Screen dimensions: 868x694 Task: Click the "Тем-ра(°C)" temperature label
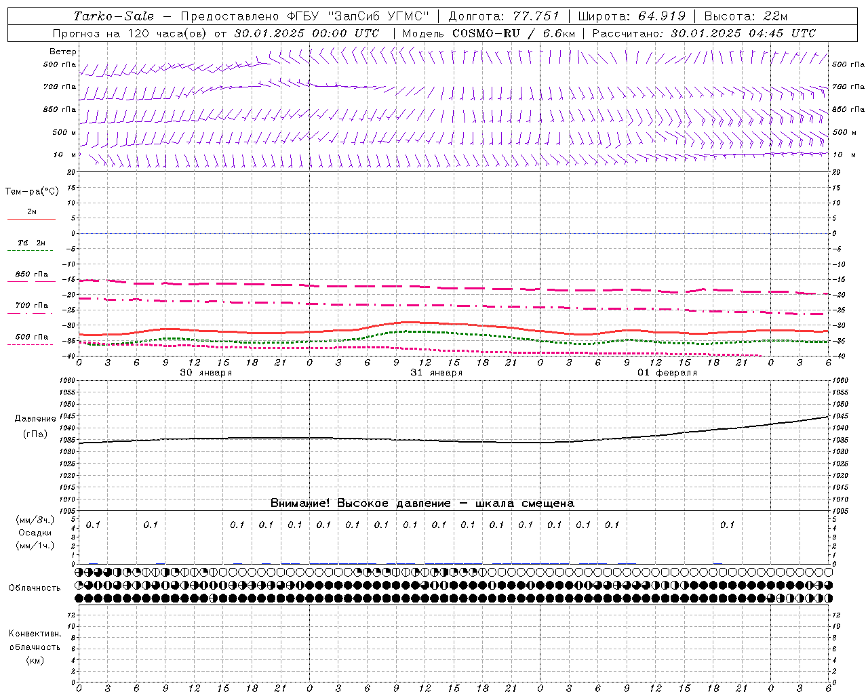point(32,192)
